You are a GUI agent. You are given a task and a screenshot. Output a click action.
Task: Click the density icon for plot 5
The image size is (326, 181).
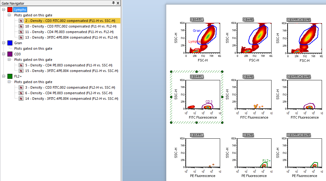21,65
